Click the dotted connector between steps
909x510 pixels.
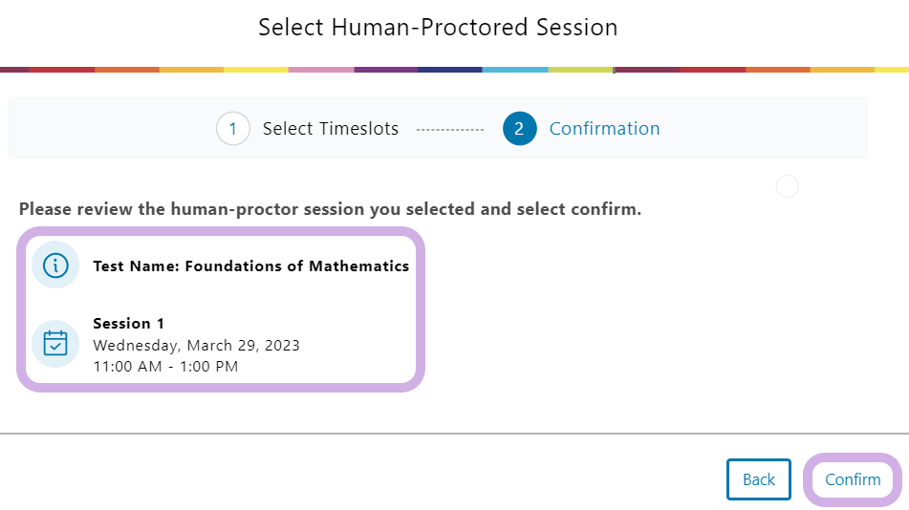click(450, 130)
